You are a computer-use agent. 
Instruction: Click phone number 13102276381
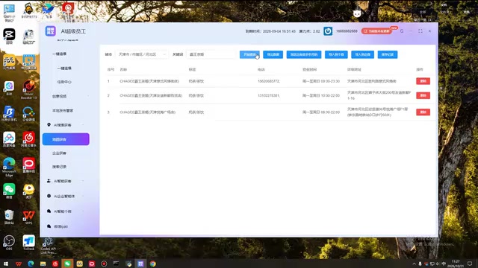(x=269, y=95)
